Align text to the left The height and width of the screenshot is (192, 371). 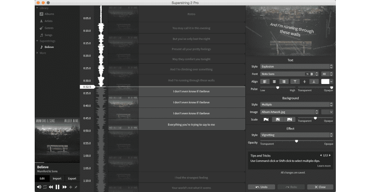pos(265,82)
